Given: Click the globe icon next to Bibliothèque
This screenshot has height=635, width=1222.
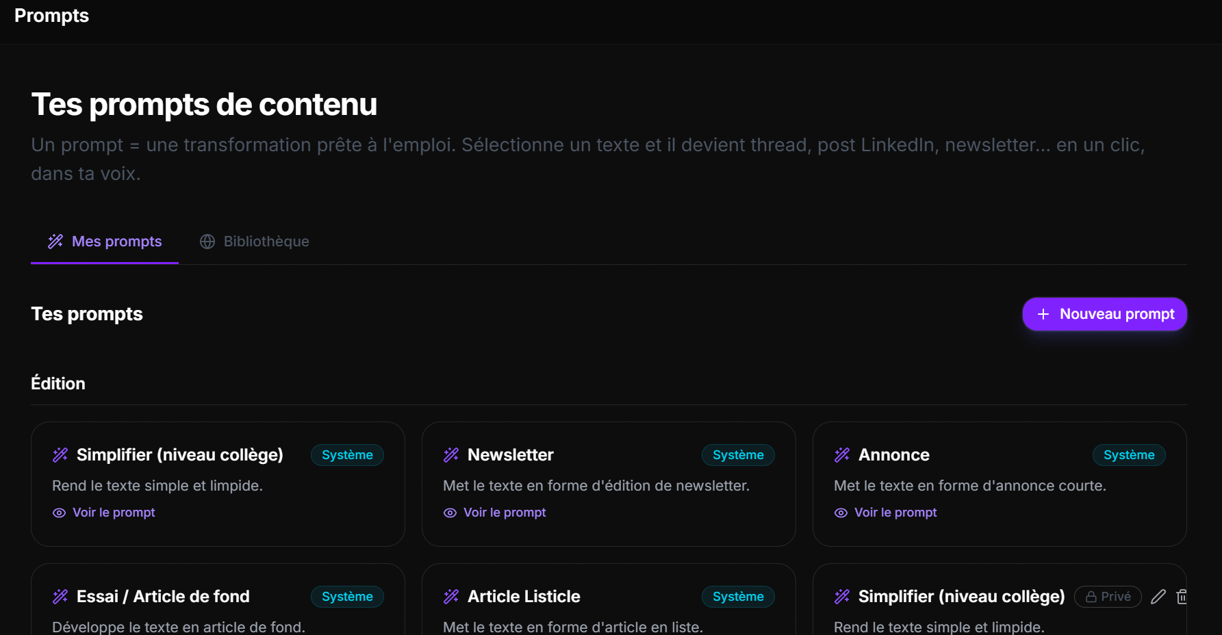Looking at the screenshot, I should pyautogui.click(x=207, y=242).
